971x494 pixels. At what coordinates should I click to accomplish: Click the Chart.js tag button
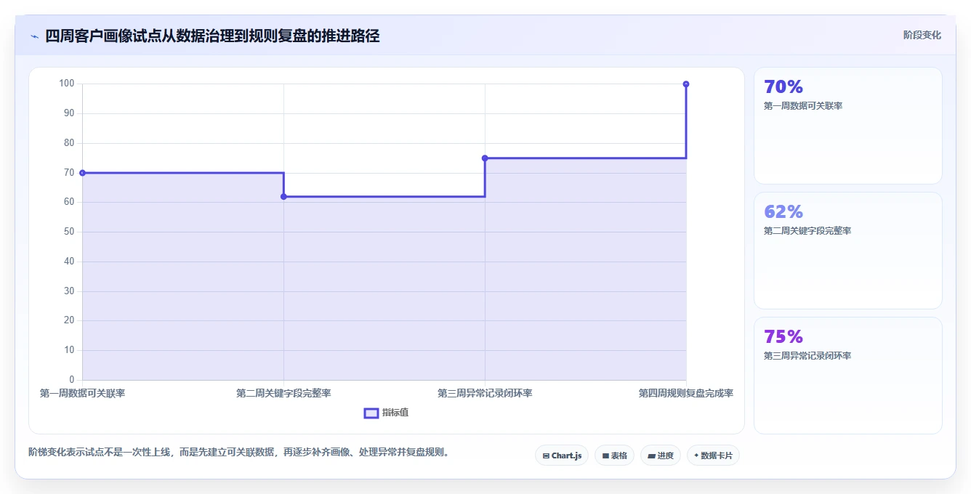point(562,455)
